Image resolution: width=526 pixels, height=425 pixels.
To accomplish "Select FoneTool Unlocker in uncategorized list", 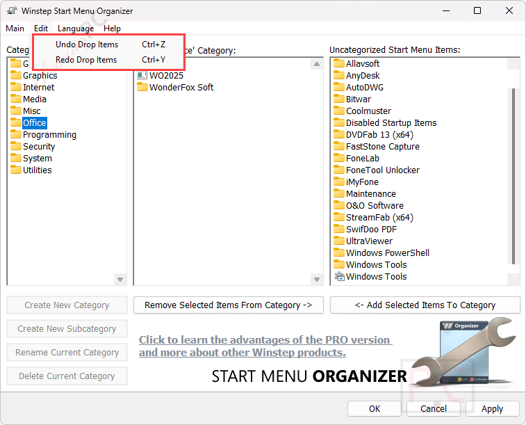I will (382, 170).
